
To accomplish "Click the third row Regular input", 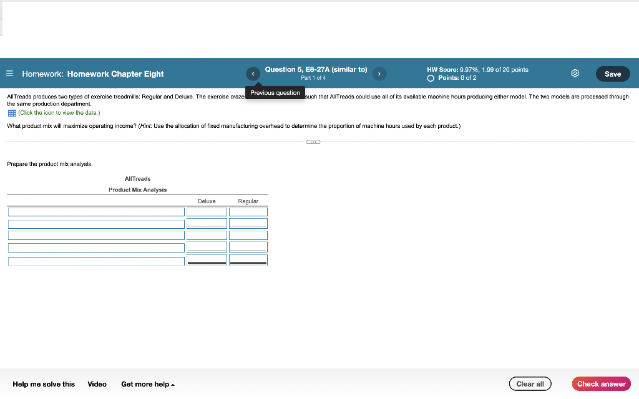I will tap(248, 235).
